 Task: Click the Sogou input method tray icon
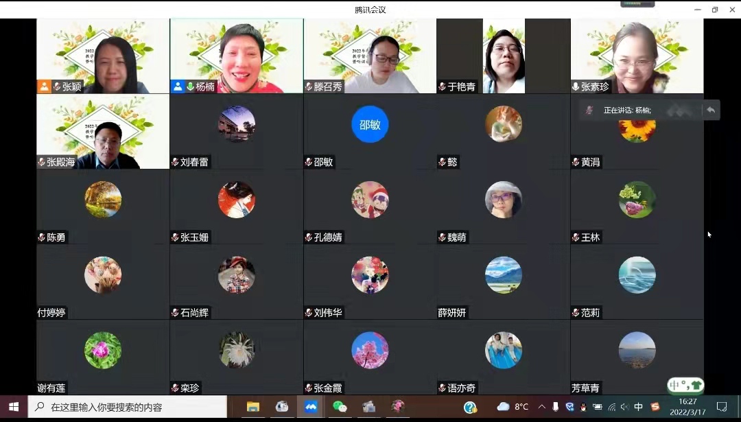point(655,407)
